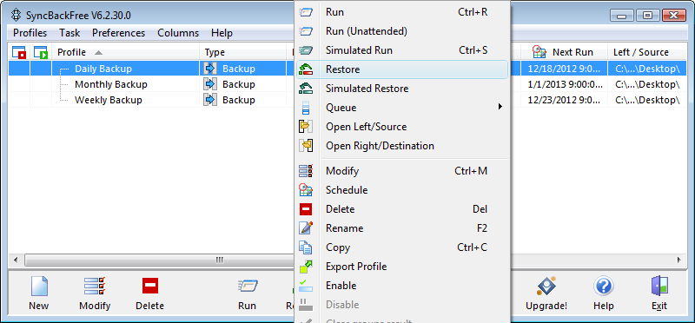Click the Upgrade! toolbar button
This screenshot has width=695, height=323.
[546, 293]
